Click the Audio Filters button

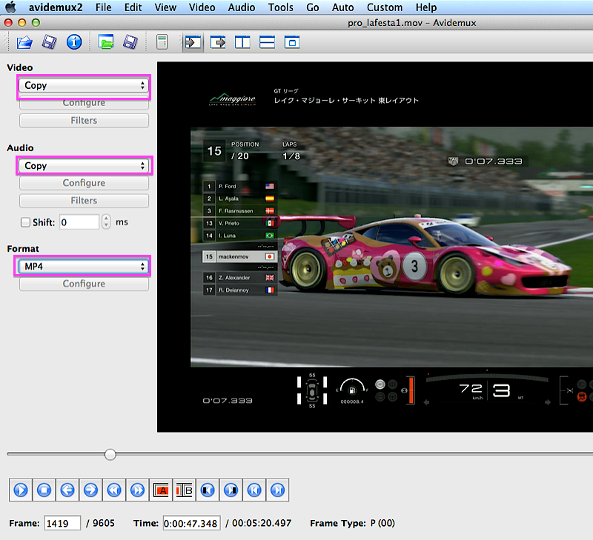coord(84,201)
